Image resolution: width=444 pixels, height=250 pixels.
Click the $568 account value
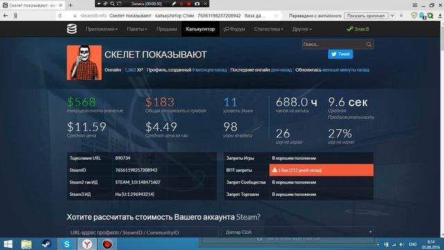(82, 102)
